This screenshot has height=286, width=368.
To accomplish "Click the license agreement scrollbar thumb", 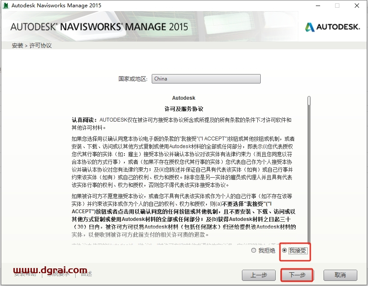I will coord(309,101).
